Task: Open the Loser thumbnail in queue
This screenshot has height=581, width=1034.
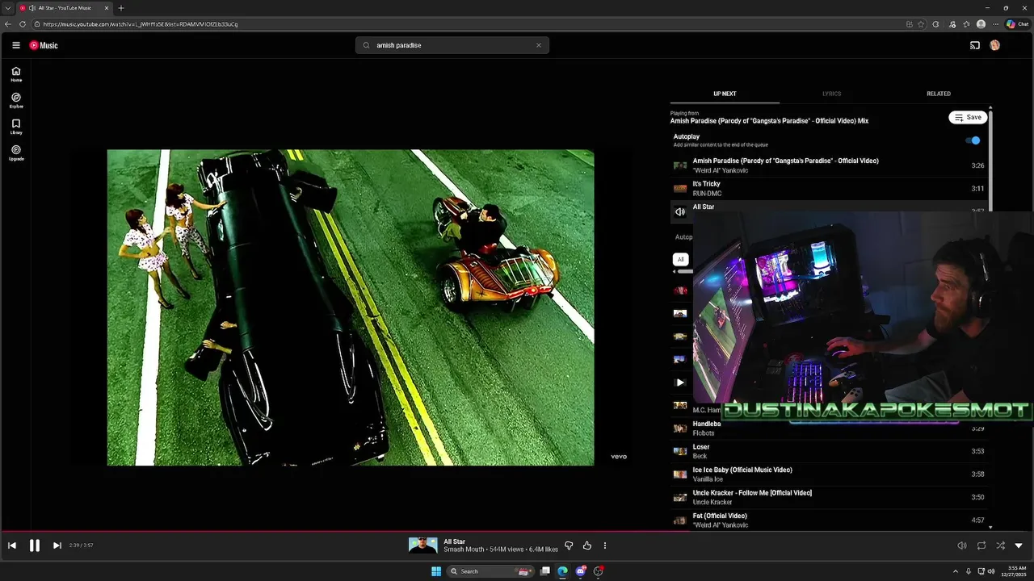Action: 680,451
